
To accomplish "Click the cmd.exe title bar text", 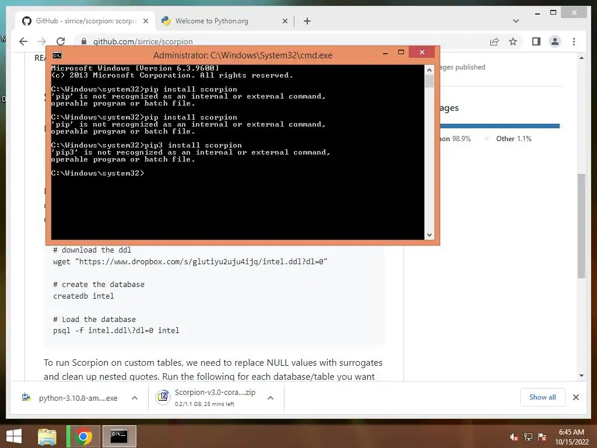I will point(243,55).
